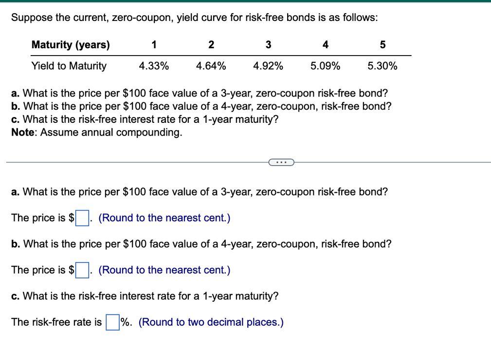Click the 5.09% four-year yield
Viewport: 491px width, 350px height.
point(325,65)
